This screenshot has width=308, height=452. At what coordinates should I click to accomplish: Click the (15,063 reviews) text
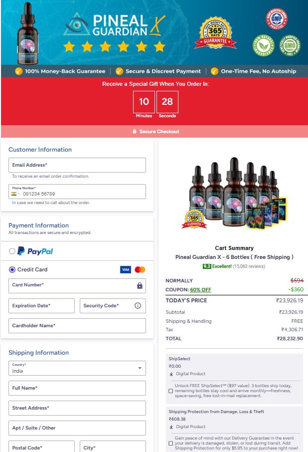tap(249, 266)
